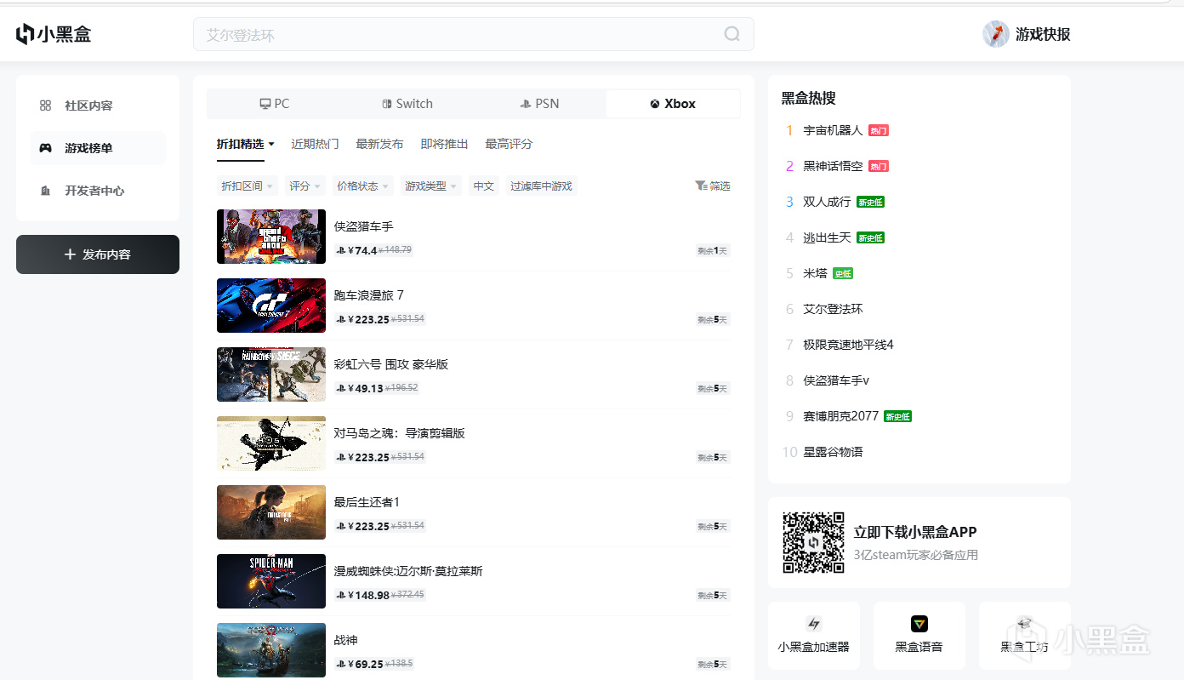Screen dimensions: 1184x680
Task: Open 米塔 in the hot search list
Action: 816,273
